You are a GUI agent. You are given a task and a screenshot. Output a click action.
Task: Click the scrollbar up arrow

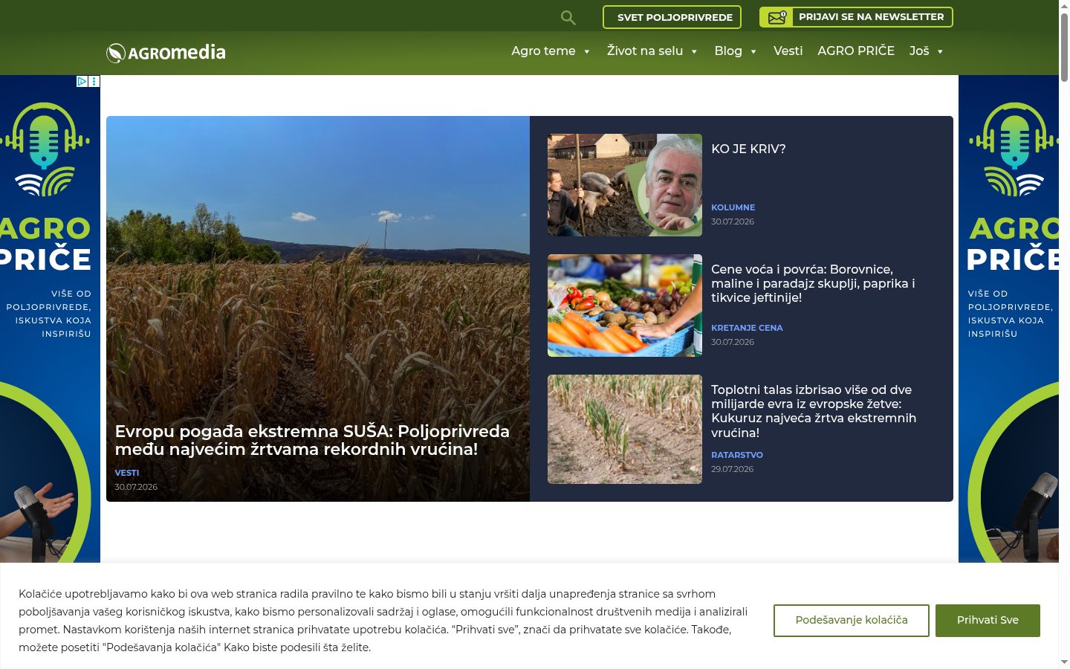[1064, 5]
